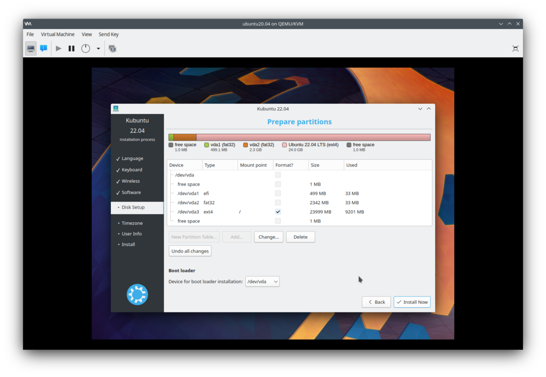Open the Send Key menu
Screen dimensions: 546x377
[x=108, y=34]
